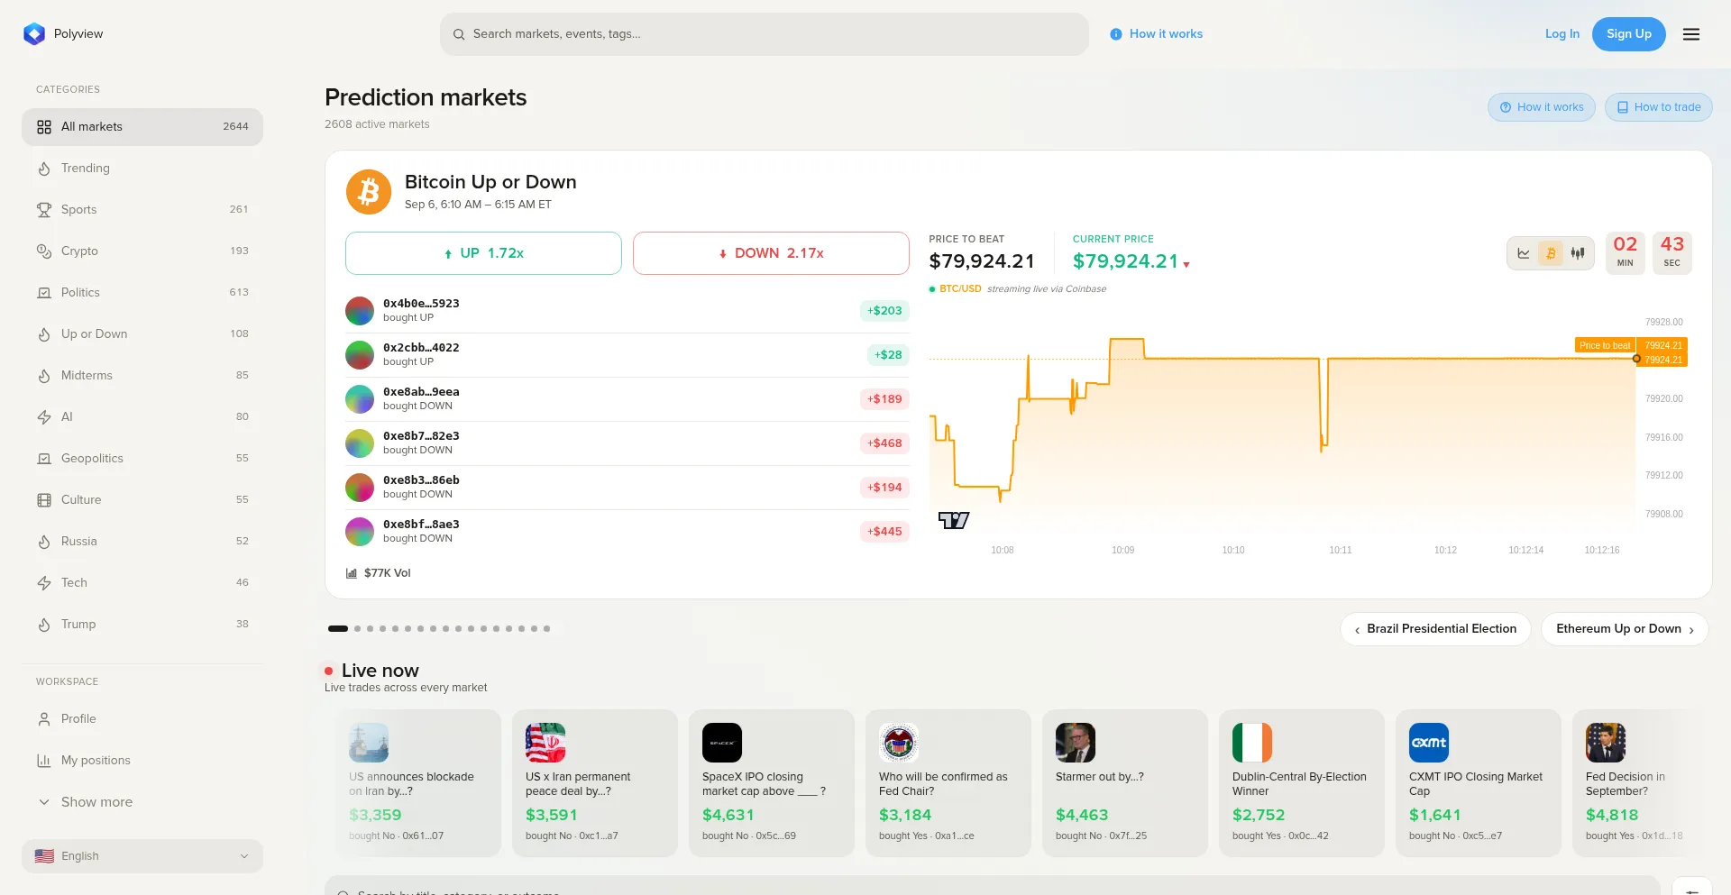Click the current price down arrow
This screenshot has height=895, width=1731.
(x=1186, y=265)
